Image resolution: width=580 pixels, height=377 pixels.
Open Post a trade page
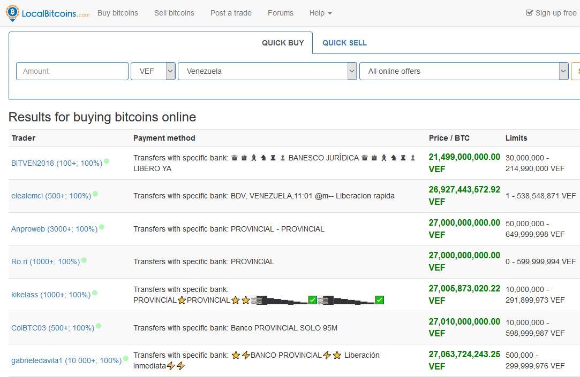pyautogui.click(x=231, y=13)
